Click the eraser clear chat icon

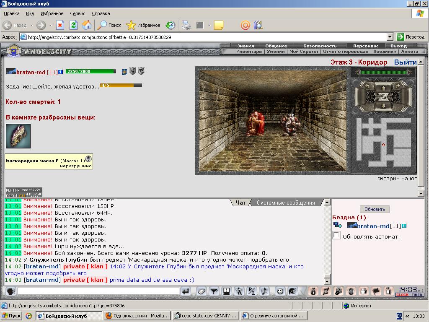pos(202,291)
